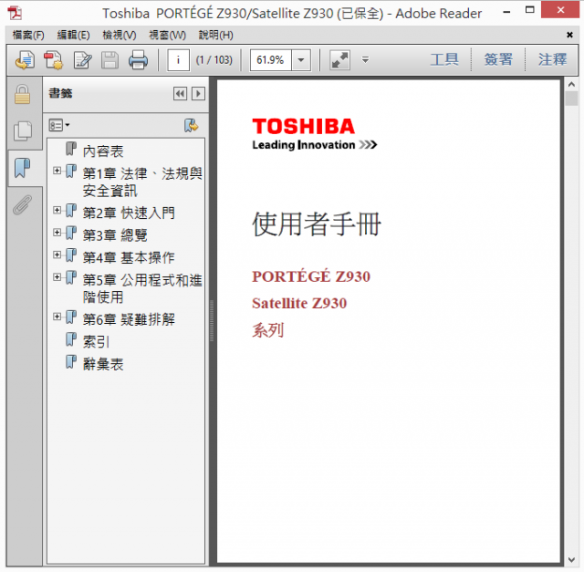The width and height of the screenshot is (584, 572).
Task: Select 第1章 法律、法規與安全資訊 bookmark text
Action: (x=142, y=182)
